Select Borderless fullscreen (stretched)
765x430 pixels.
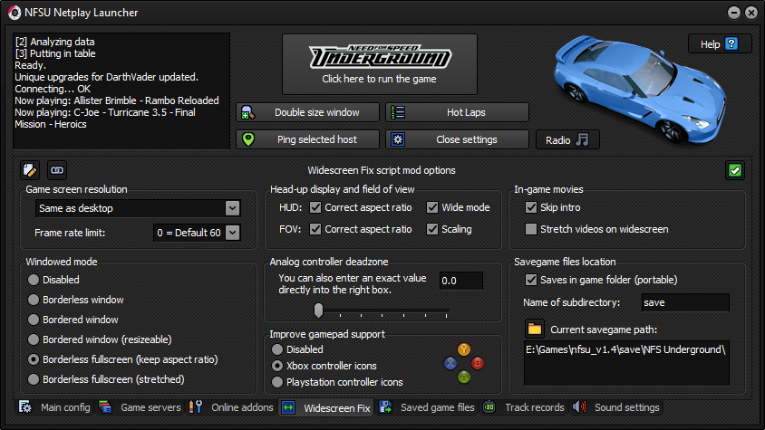point(34,379)
